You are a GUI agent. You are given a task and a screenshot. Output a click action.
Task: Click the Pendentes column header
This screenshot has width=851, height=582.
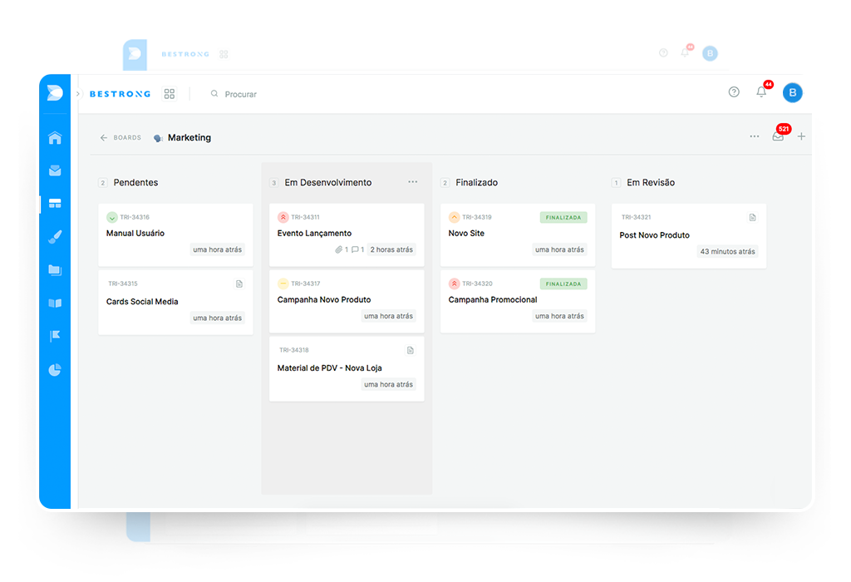click(x=135, y=182)
